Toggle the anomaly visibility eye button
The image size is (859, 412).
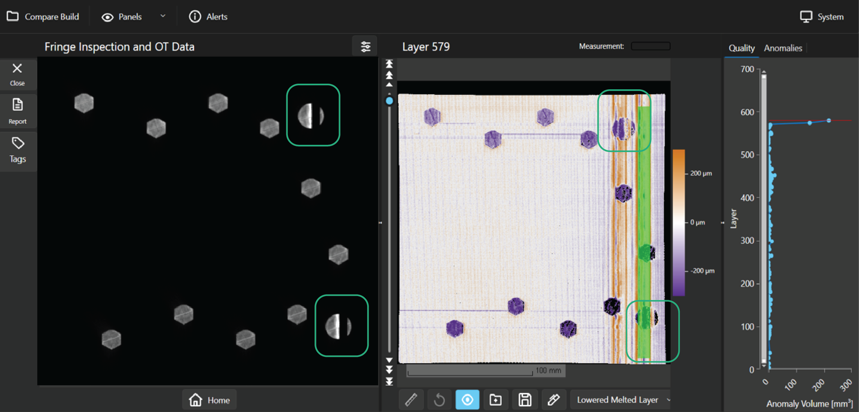coord(467,399)
